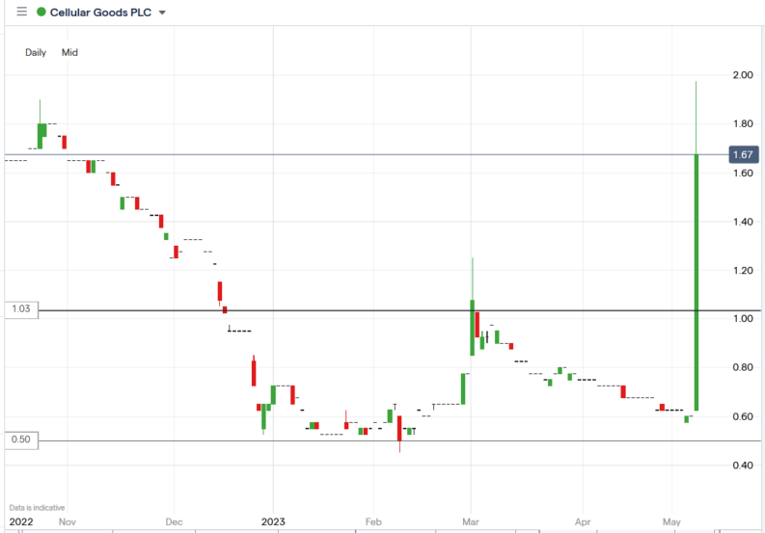Click the 1.67 current price tag

click(743, 154)
